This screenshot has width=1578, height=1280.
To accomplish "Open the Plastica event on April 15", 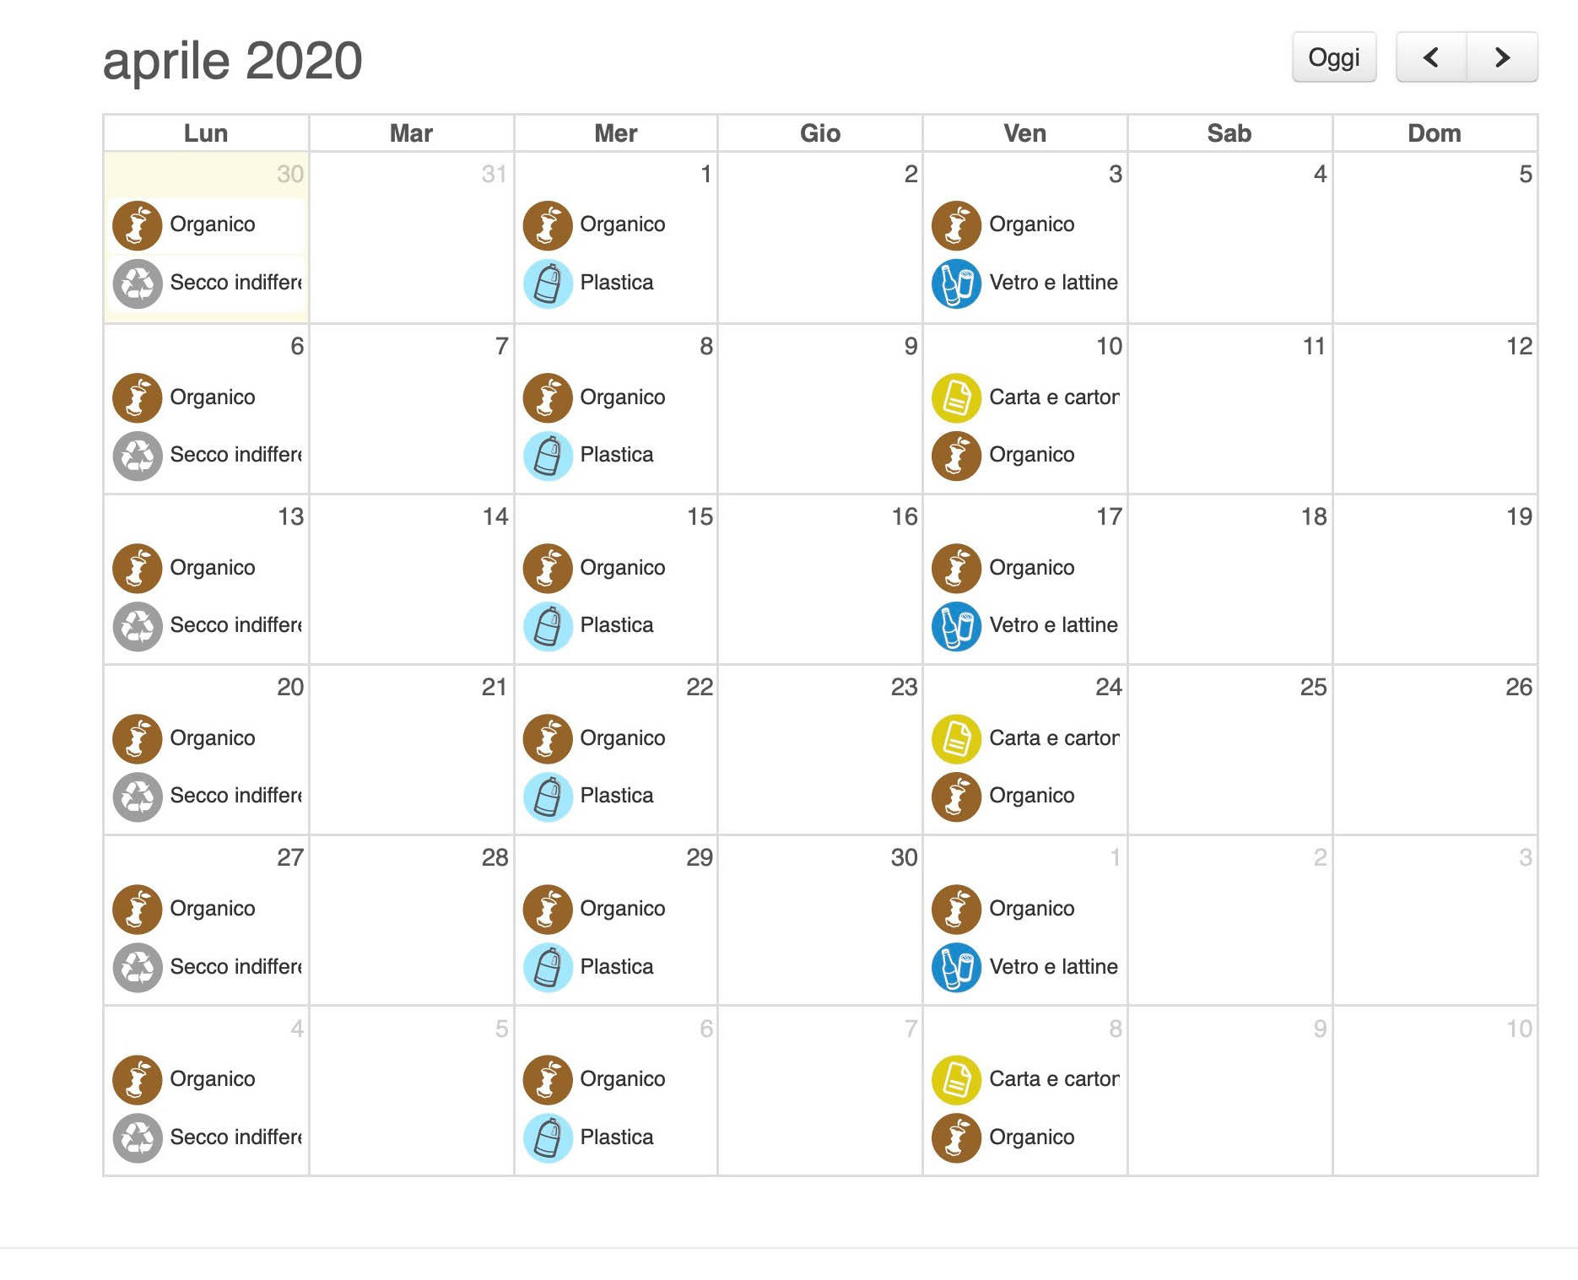I will point(616,626).
